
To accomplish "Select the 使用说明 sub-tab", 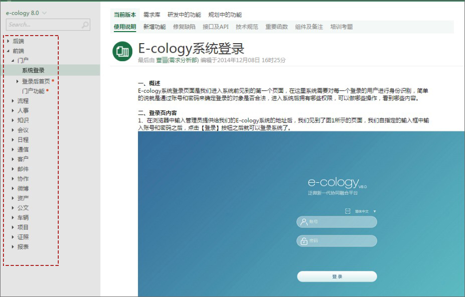I will point(125,27).
